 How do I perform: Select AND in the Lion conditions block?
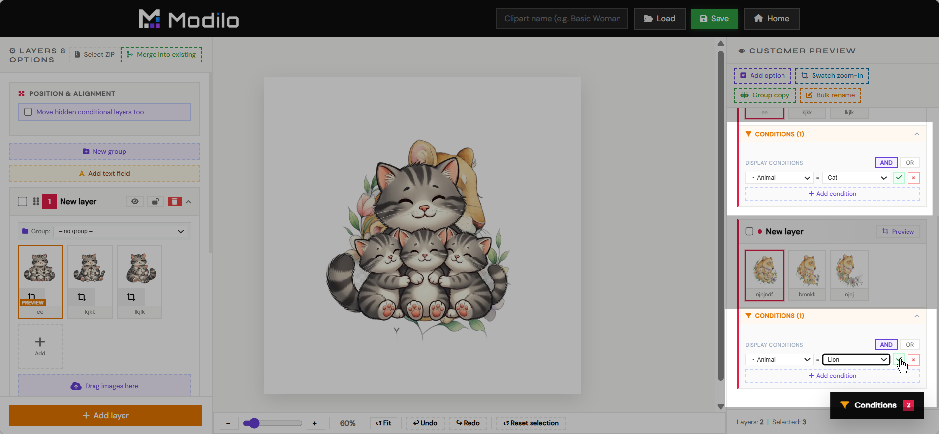pos(886,345)
